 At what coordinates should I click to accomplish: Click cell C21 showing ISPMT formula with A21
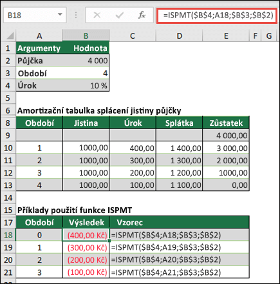[179, 272]
